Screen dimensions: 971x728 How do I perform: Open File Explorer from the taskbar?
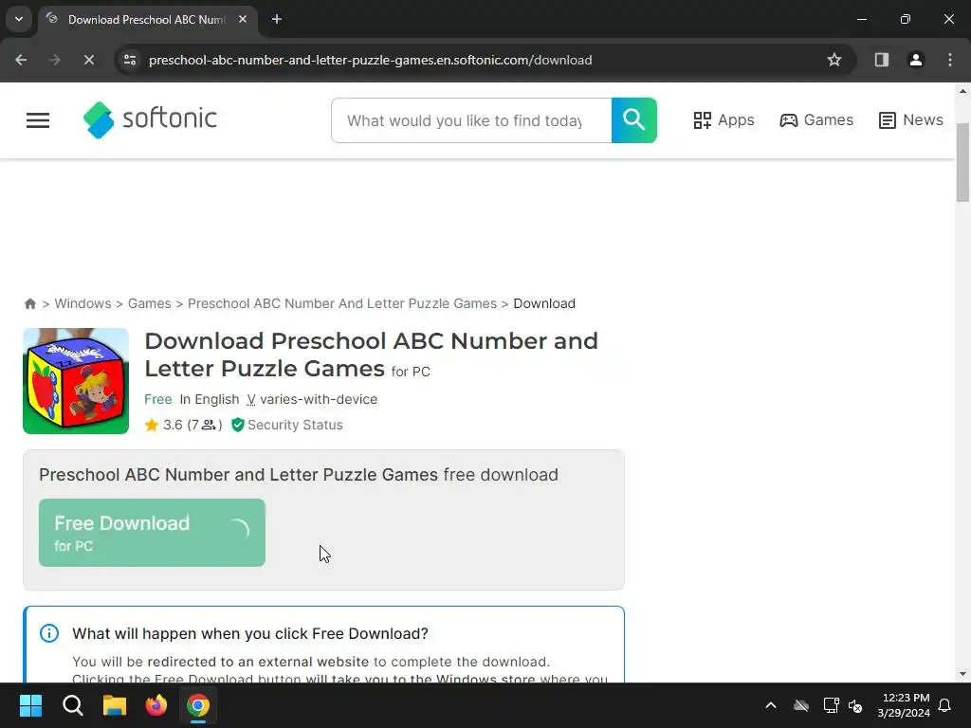pyautogui.click(x=115, y=705)
